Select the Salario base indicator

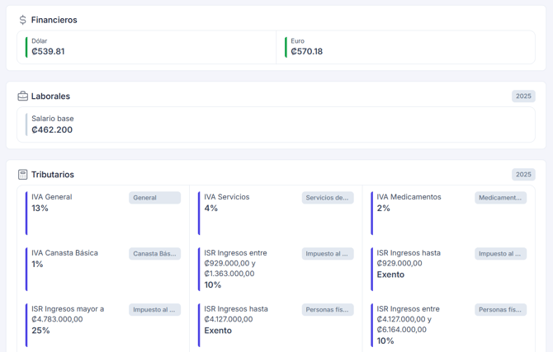click(x=276, y=124)
